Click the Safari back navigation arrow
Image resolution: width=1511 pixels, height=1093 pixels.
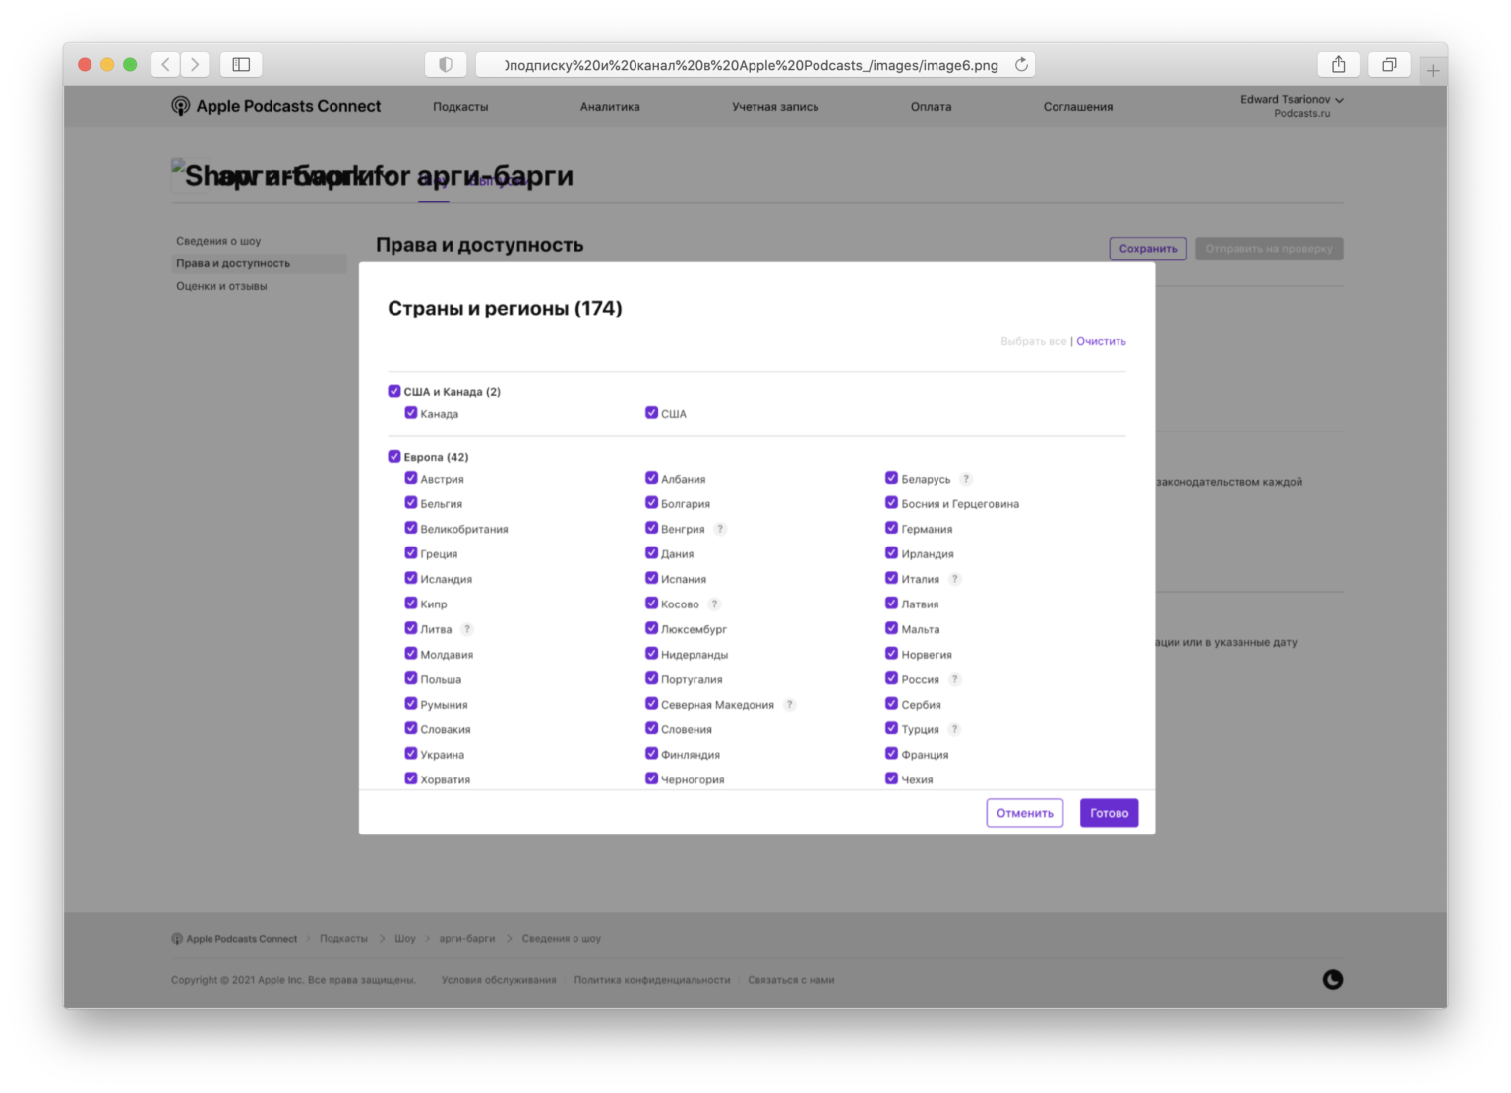pos(165,65)
